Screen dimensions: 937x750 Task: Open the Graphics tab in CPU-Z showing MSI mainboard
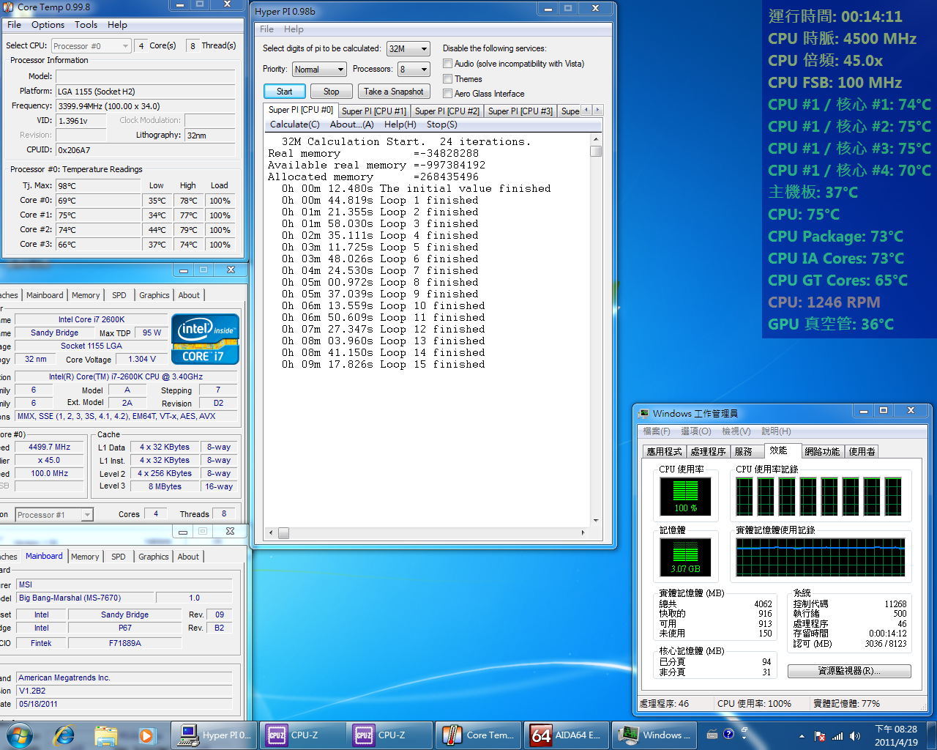pos(153,557)
